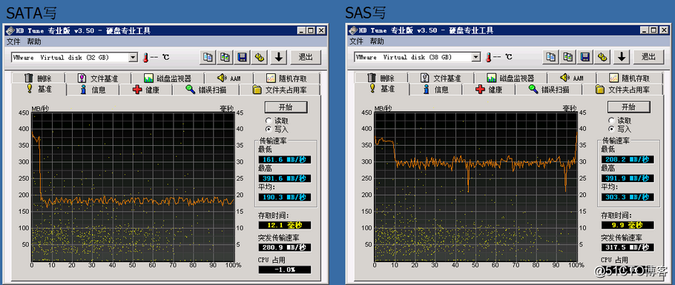Save screenshot floppy icon in SAS window

[x=585, y=57]
